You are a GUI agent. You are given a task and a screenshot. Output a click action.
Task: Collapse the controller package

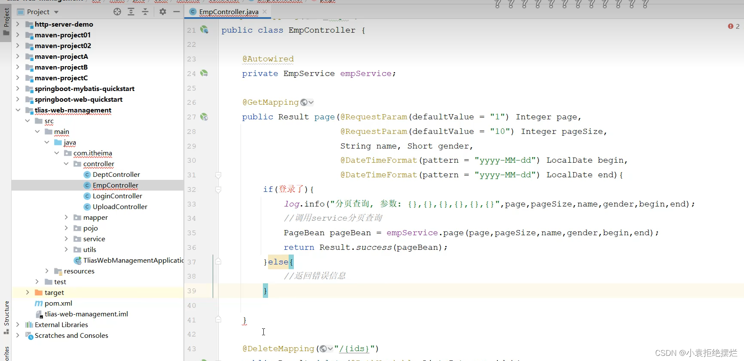[x=66, y=164]
